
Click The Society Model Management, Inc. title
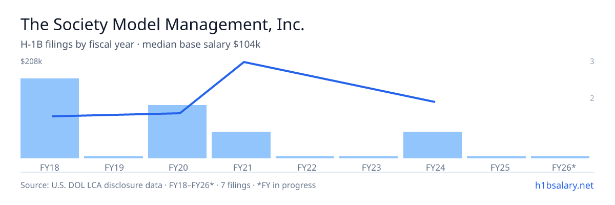162,24
